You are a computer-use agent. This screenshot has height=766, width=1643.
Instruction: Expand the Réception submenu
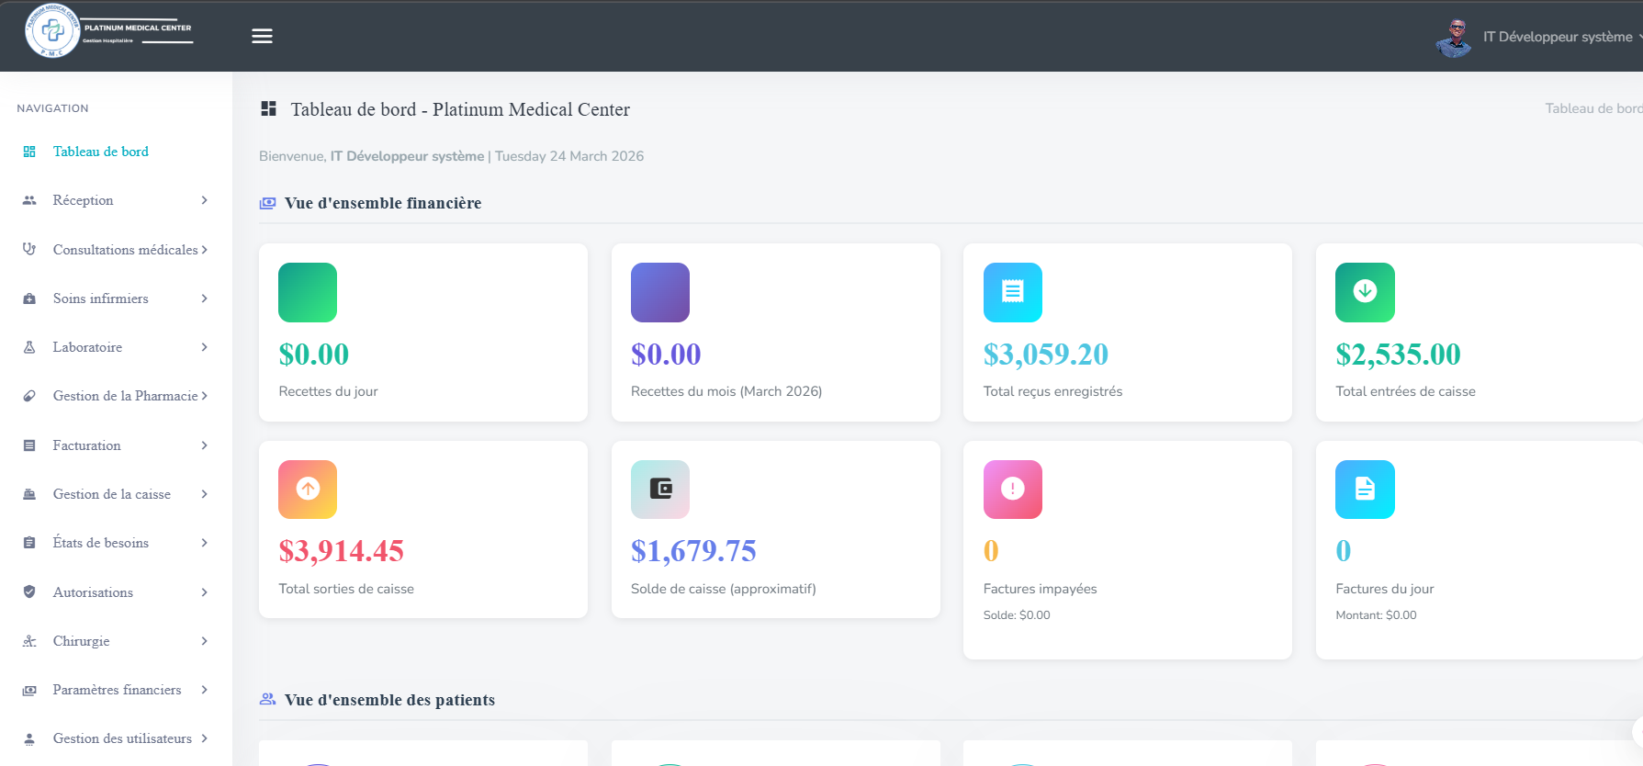click(116, 200)
